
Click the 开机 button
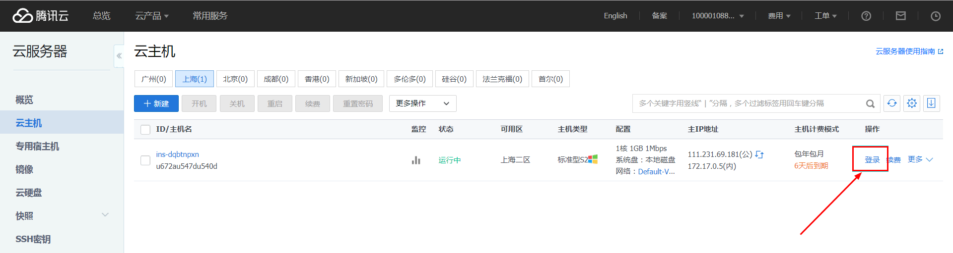[199, 103]
